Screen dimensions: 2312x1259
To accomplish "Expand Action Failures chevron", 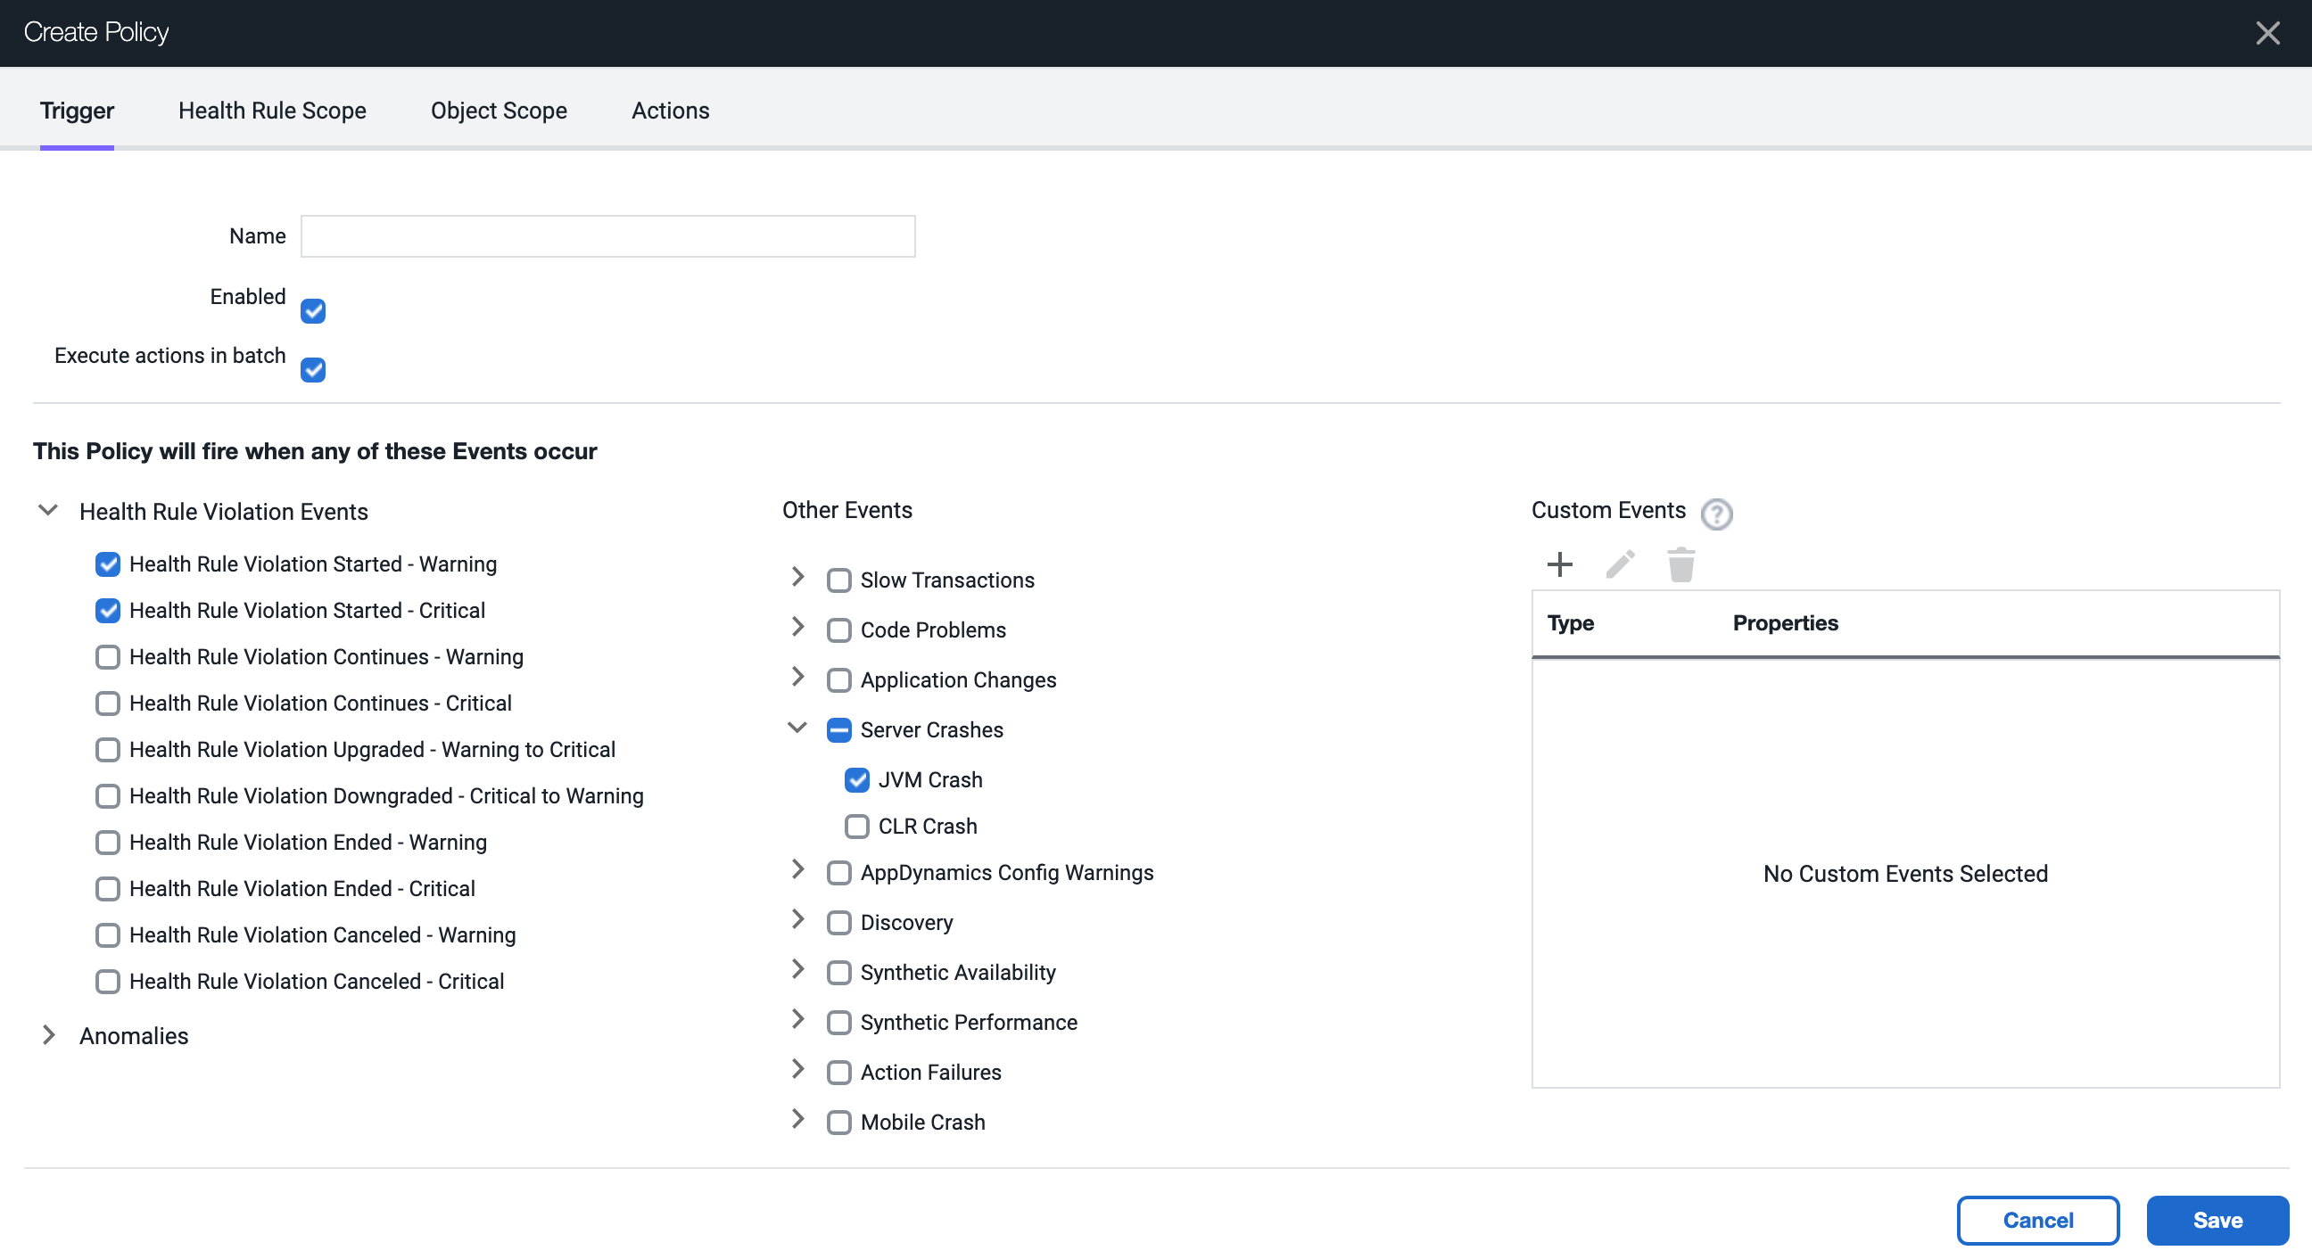I will point(798,1070).
